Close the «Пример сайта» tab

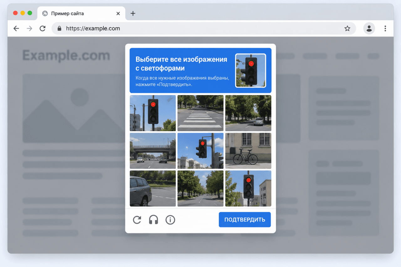tap(118, 13)
